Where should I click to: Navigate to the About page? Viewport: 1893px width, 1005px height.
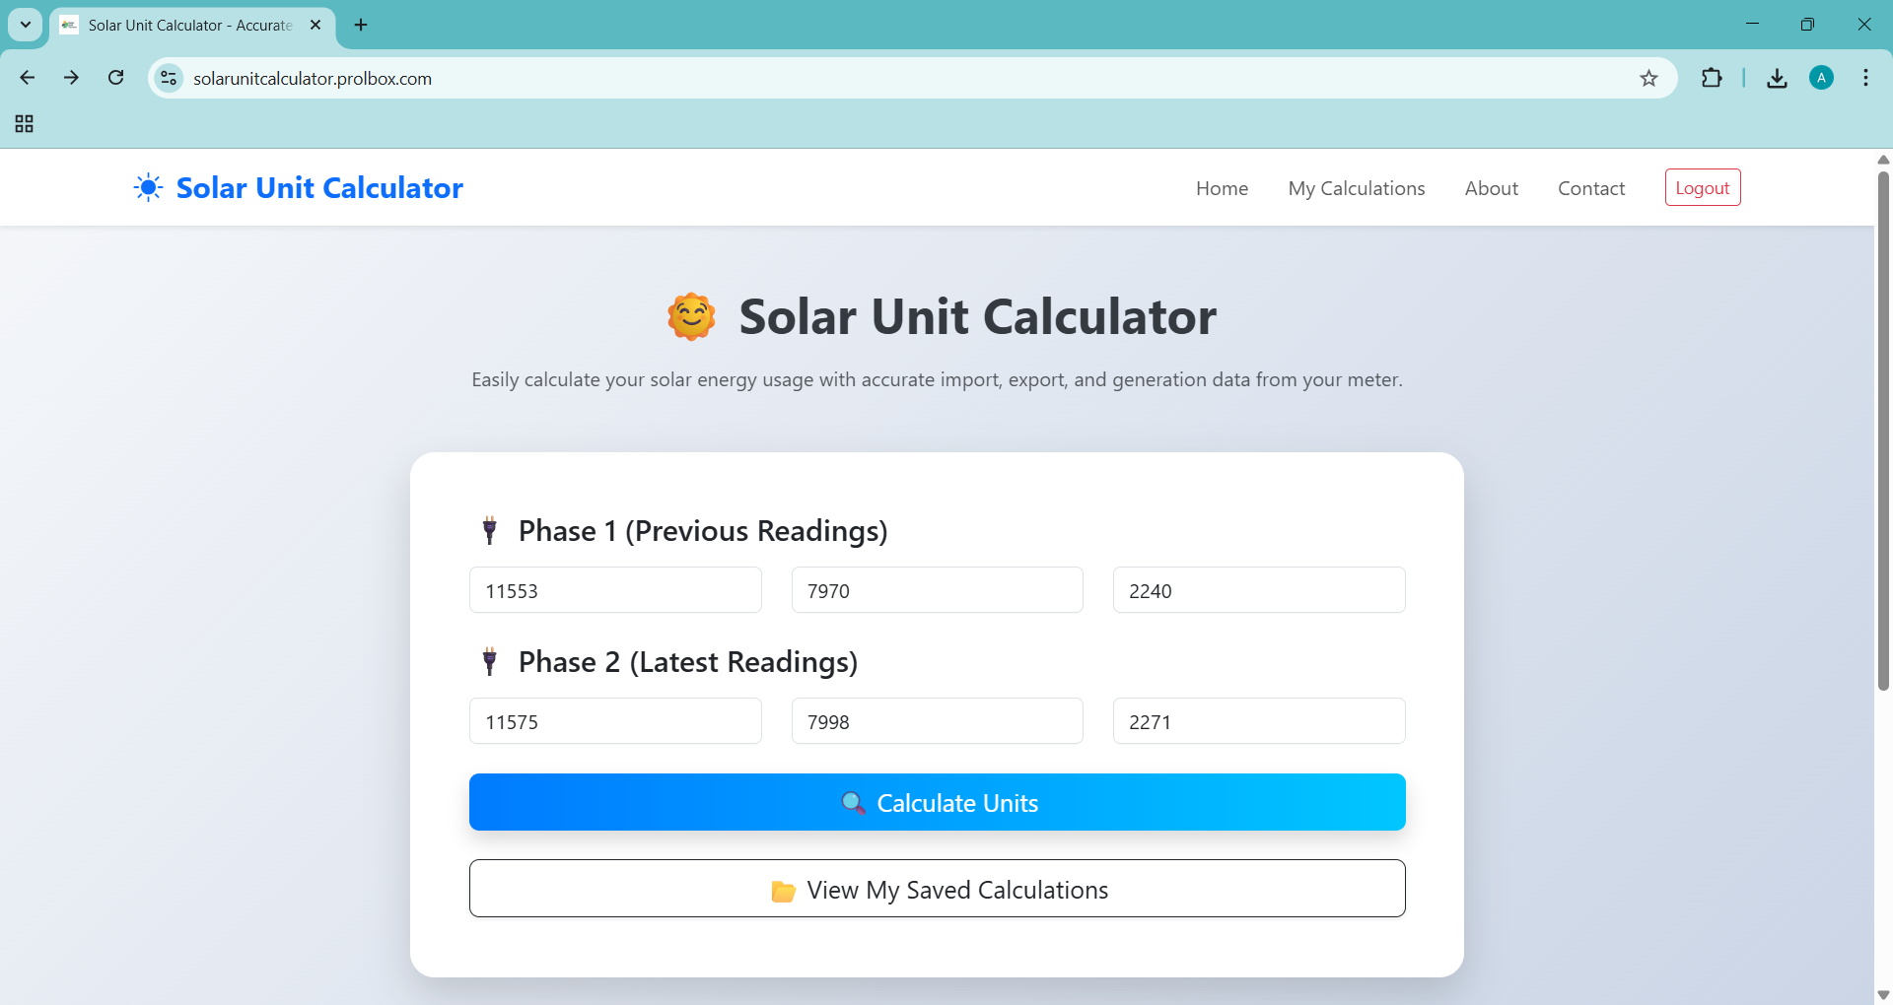pyautogui.click(x=1491, y=188)
